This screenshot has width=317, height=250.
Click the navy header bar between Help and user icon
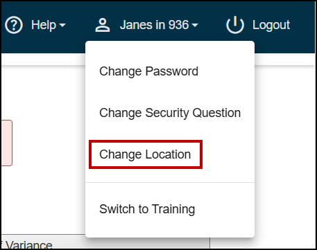[80, 25]
